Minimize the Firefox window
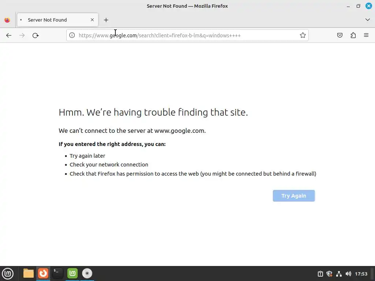The image size is (375, 281). click(x=348, y=6)
